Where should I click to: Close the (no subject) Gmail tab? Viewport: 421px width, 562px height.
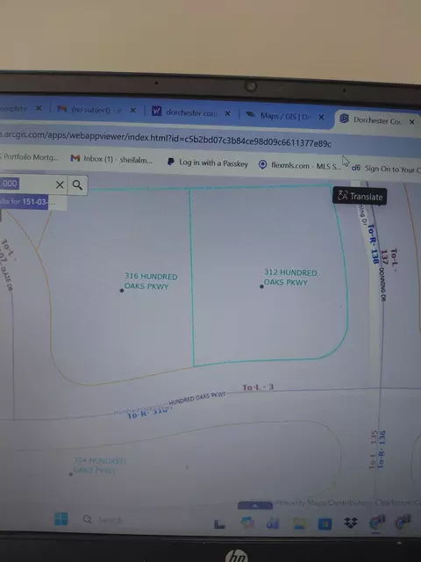132,111
